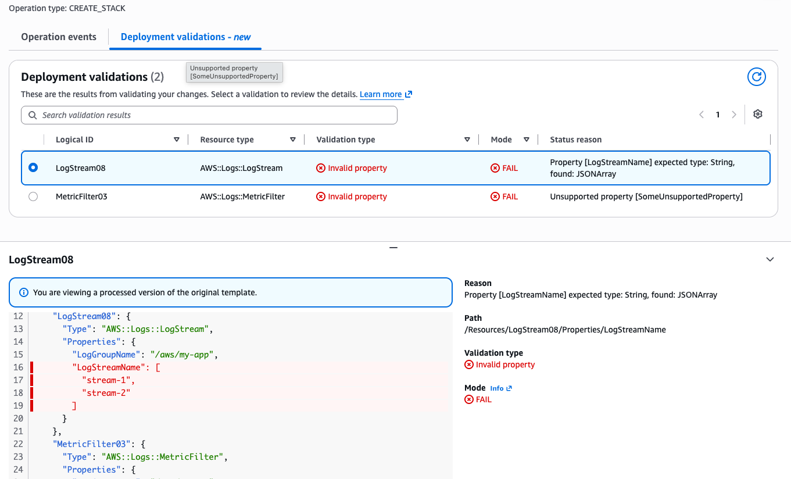Click AWS::Logs::LogStream resource type cell

pyautogui.click(x=241, y=168)
